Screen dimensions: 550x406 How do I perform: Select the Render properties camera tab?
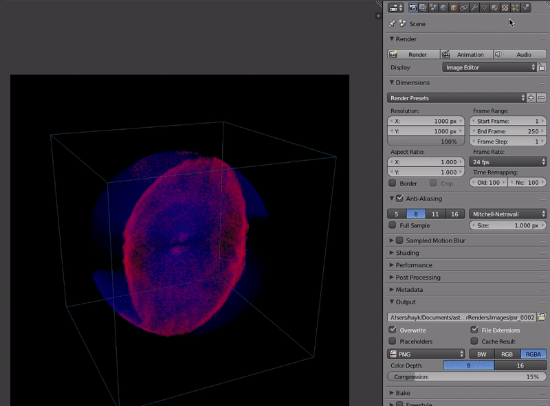tap(413, 8)
